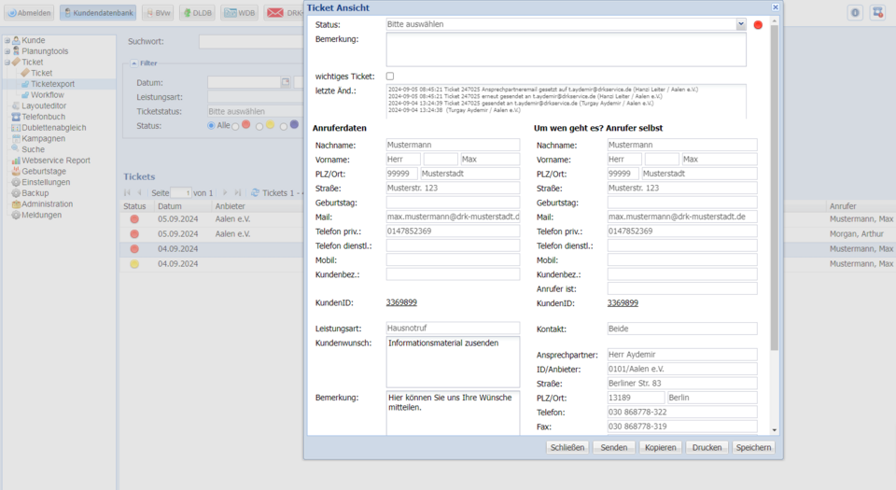Open the Layouteditor sidebar item
This screenshot has height=490, width=896.
[44, 105]
